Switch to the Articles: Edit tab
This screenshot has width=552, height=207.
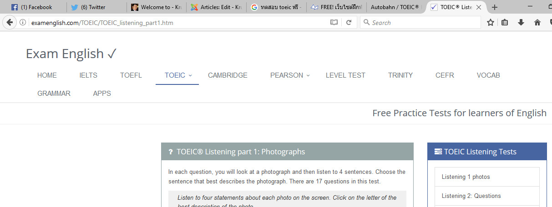(216, 7)
